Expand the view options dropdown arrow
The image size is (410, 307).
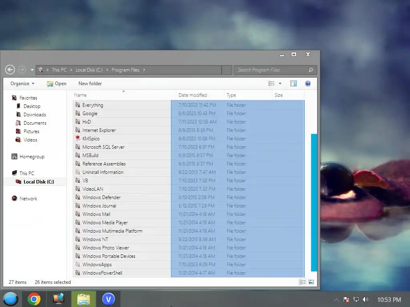click(280, 84)
